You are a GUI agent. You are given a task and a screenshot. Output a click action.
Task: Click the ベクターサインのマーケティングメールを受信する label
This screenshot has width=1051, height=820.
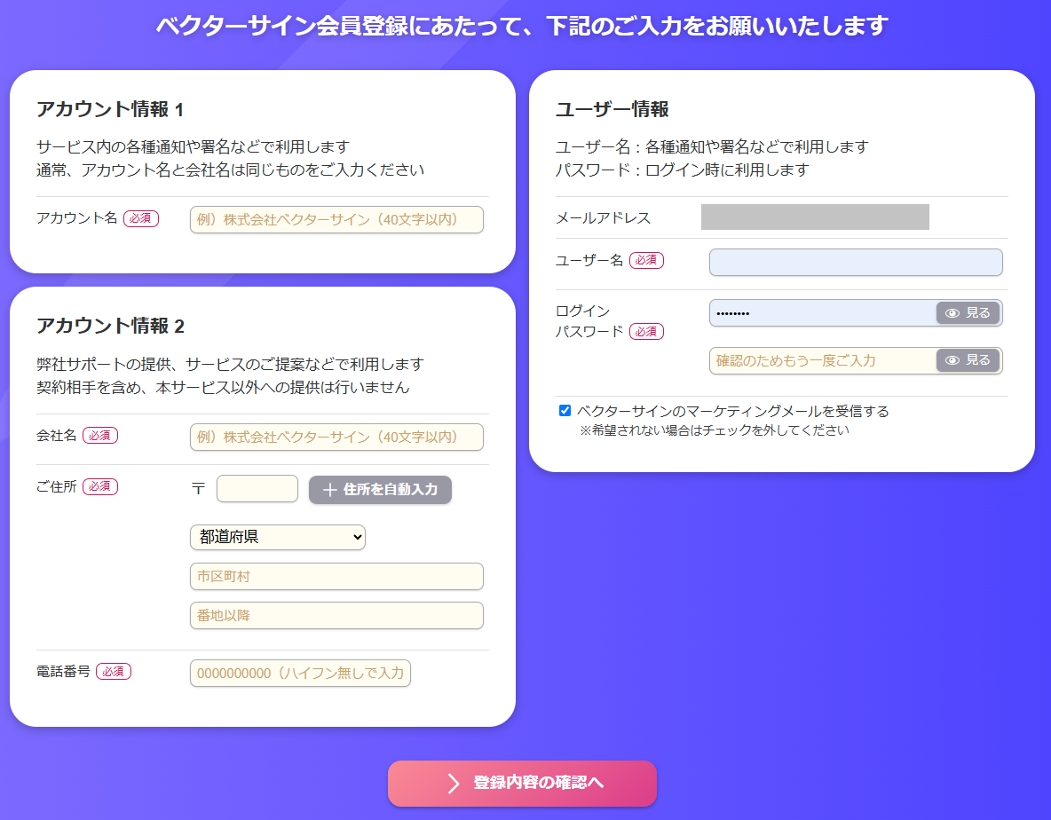[732, 412]
